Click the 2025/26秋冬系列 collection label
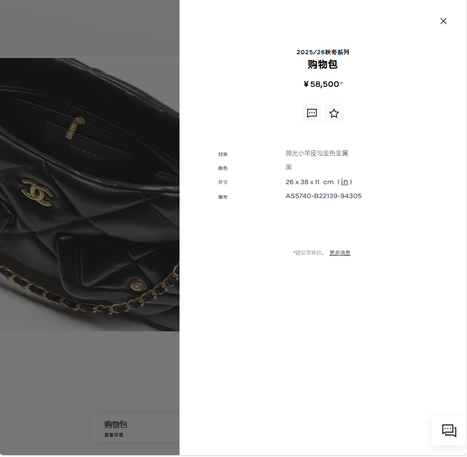467x457 pixels. 323,52
